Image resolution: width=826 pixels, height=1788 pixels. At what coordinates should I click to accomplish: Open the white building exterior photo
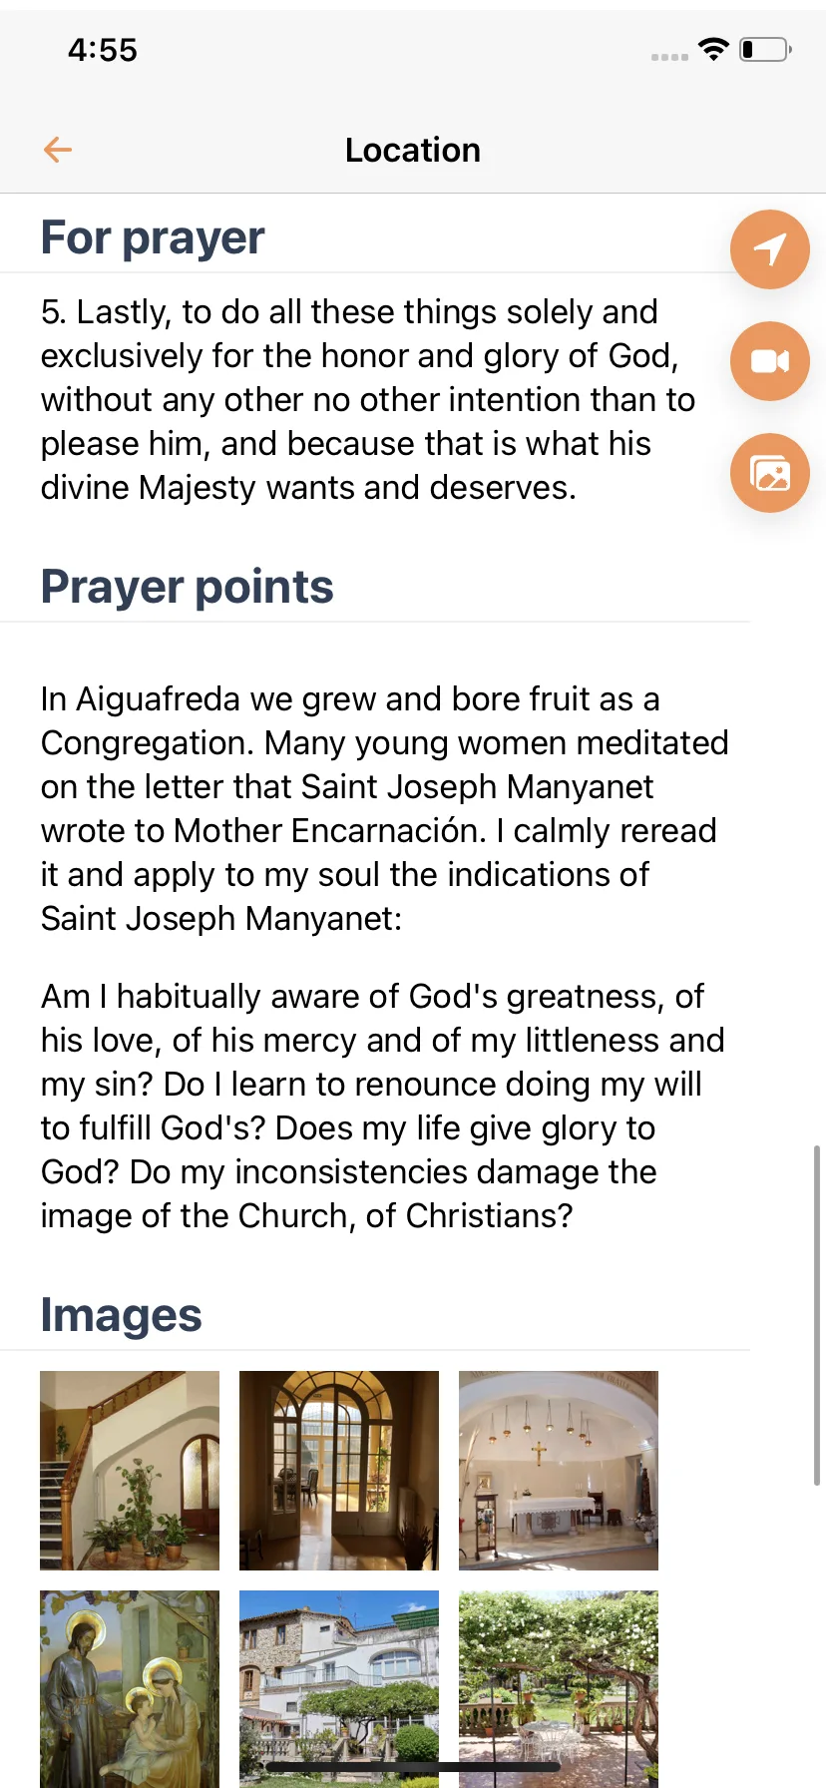coord(339,1688)
